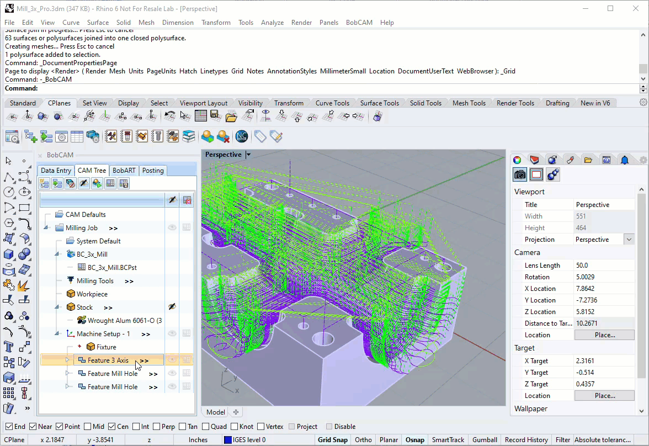Click the Set CPlane to World Top grid icon

pyautogui.click(x=200, y=116)
